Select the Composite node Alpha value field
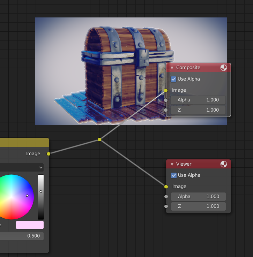Image resolution: width=253 pixels, height=257 pixels. click(x=198, y=100)
